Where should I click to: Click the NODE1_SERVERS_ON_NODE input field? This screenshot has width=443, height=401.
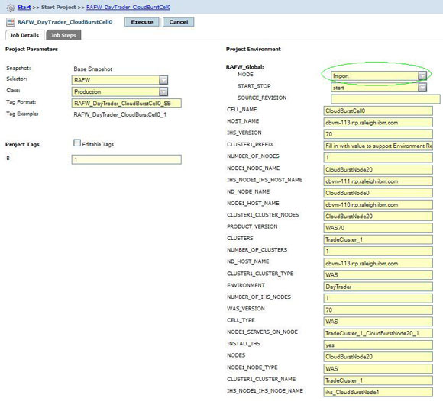(378, 333)
